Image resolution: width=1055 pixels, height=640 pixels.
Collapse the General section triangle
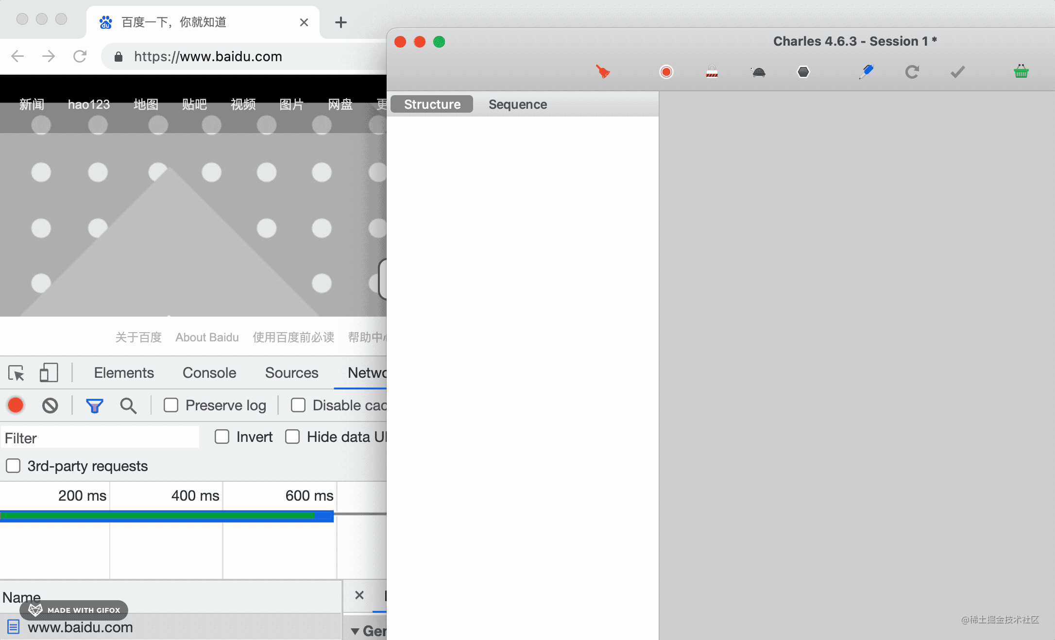tap(355, 631)
